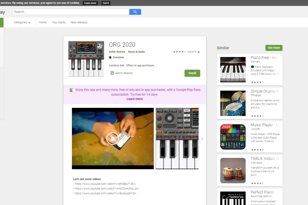Click the Let's see some videos text
This screenshot has width=308, height=205.
click(x=87, y=179)
